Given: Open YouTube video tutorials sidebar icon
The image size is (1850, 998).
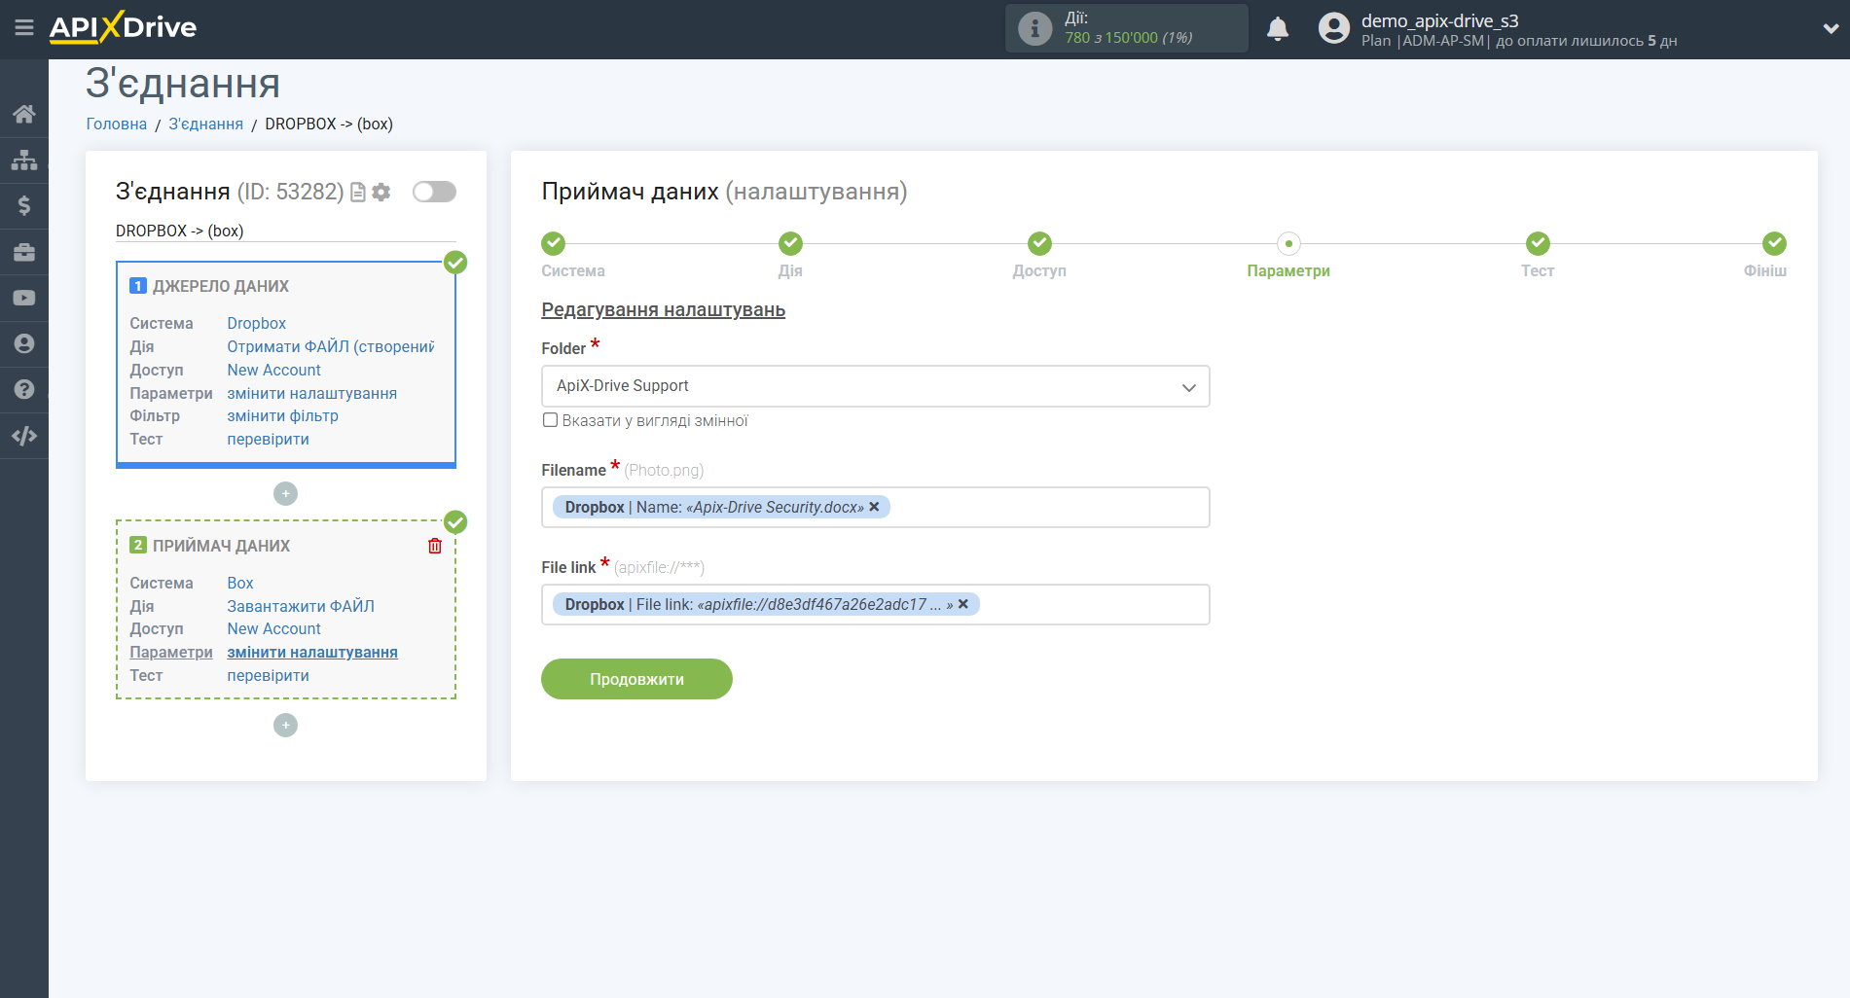Looking at the screenshot, I should tap(24, 298).
